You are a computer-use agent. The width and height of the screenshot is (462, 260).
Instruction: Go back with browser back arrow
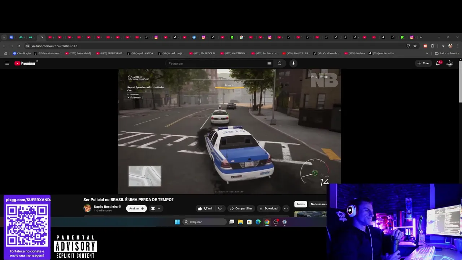click(x=4, y=46)
